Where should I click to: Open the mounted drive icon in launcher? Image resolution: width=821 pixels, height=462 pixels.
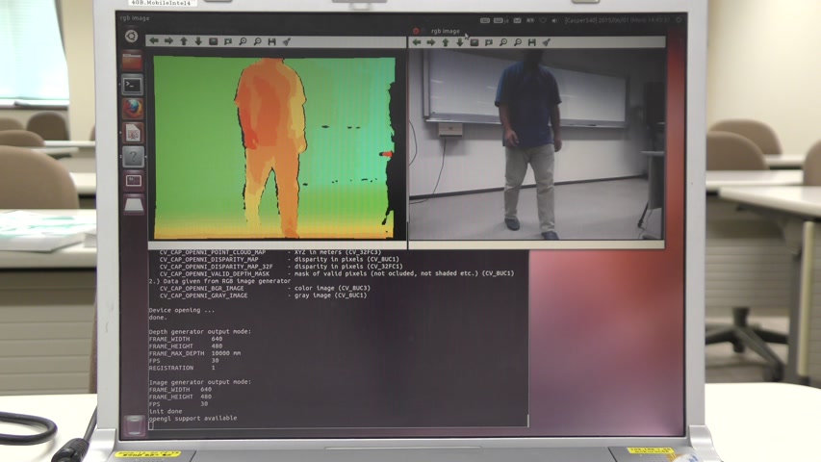[x=134, y=204]
